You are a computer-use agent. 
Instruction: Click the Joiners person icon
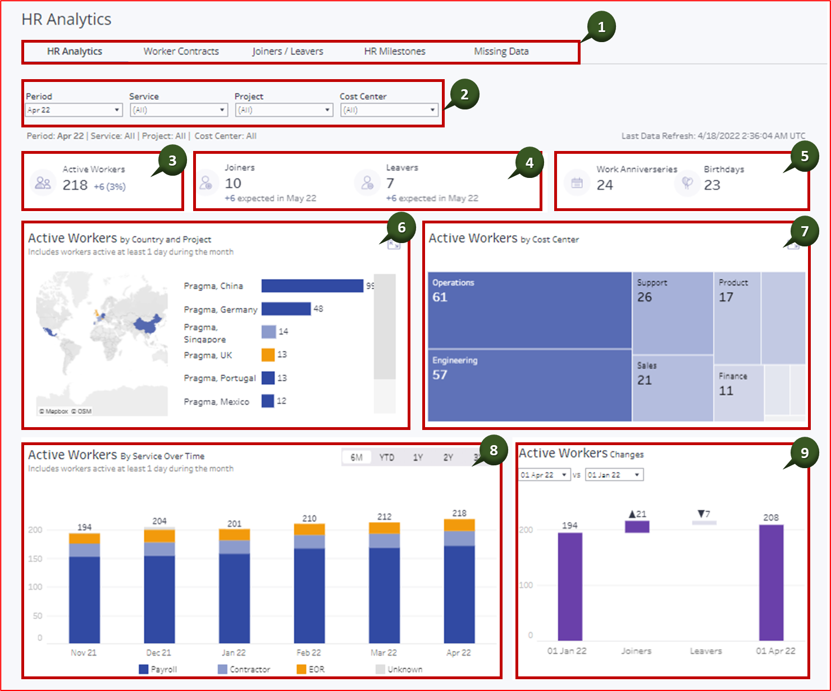coord(207,183)
